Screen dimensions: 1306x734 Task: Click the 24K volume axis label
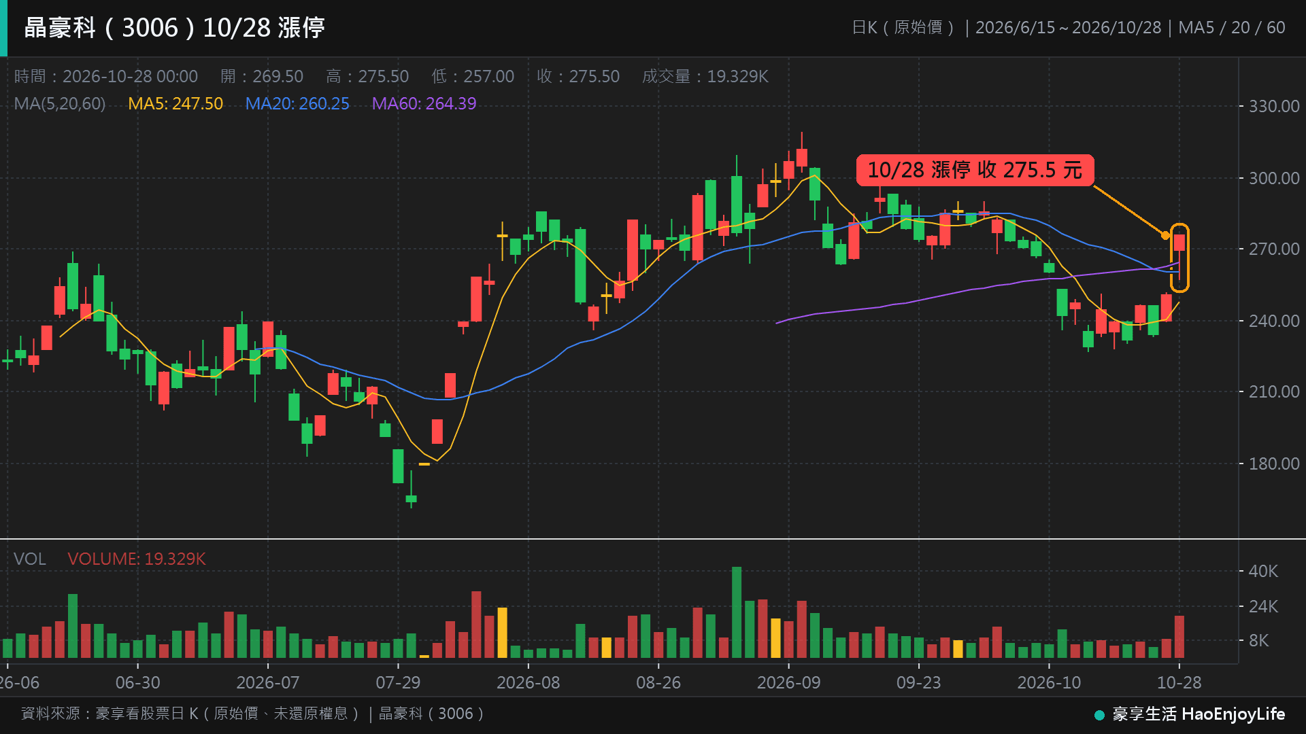[1263, 606]
